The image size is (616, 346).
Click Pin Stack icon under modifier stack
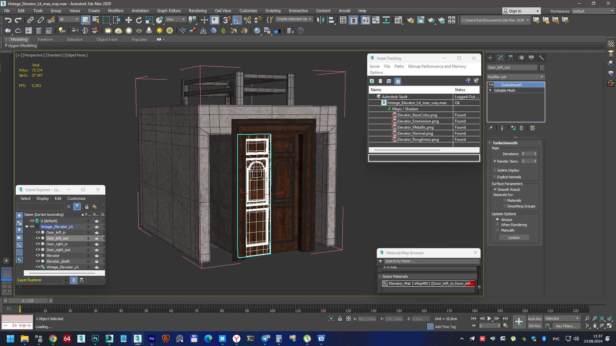490,128
